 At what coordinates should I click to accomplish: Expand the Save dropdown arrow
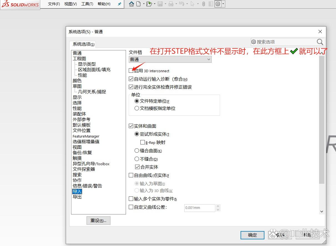coord(165,4)
